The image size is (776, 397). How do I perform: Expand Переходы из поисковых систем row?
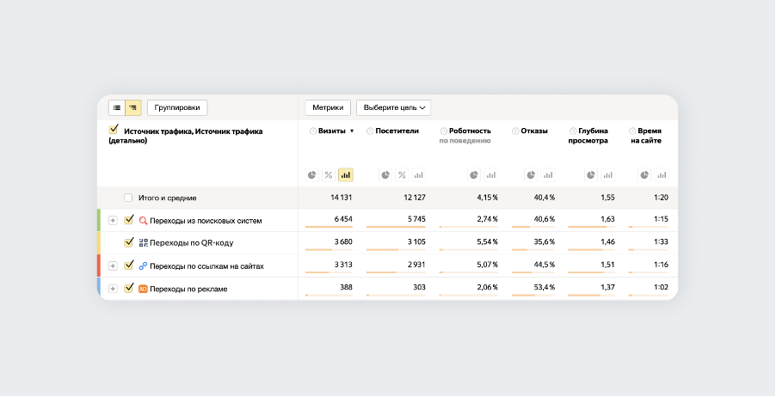(114, 220)
